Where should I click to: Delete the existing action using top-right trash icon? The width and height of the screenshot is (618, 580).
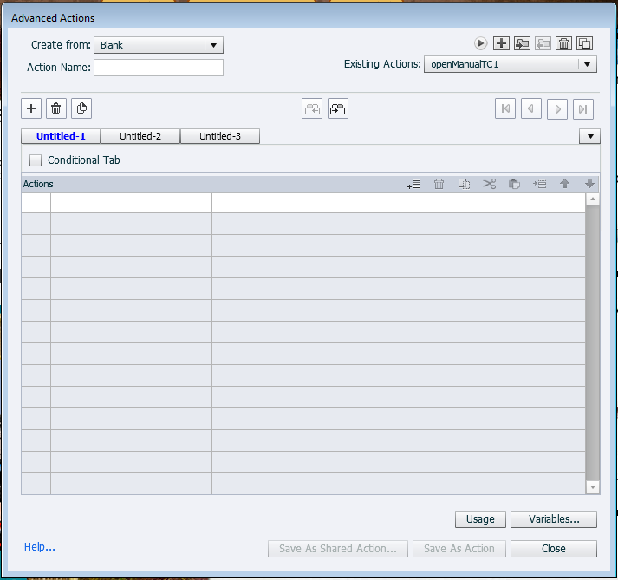pos(563,43)
